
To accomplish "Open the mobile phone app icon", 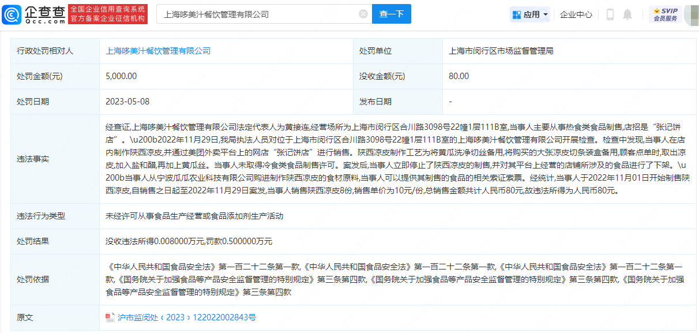I will 610,14.
